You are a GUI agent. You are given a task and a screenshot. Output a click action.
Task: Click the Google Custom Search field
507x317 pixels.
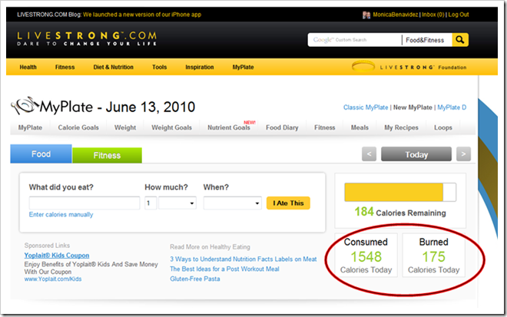click(355, 40)
